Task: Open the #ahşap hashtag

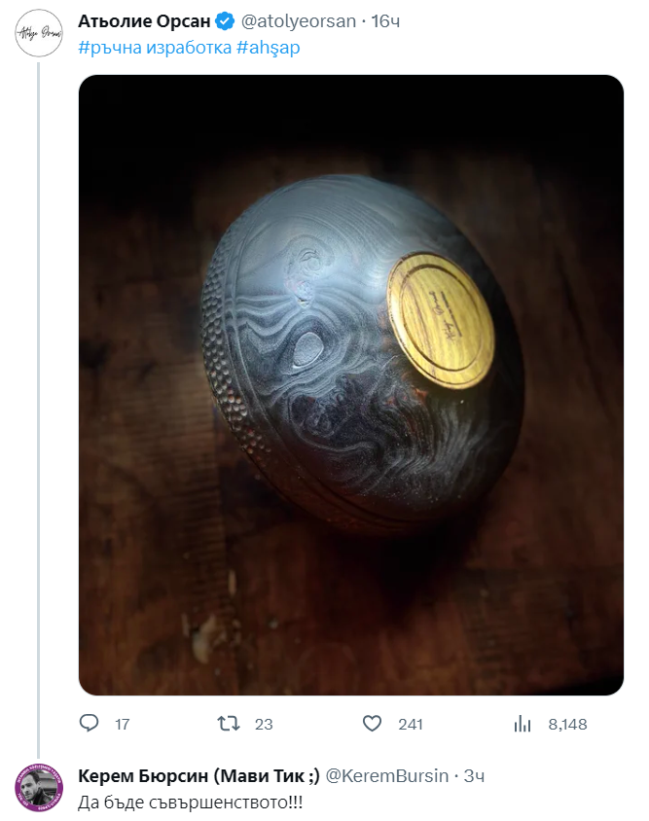Action: click(x=268, y=47)
